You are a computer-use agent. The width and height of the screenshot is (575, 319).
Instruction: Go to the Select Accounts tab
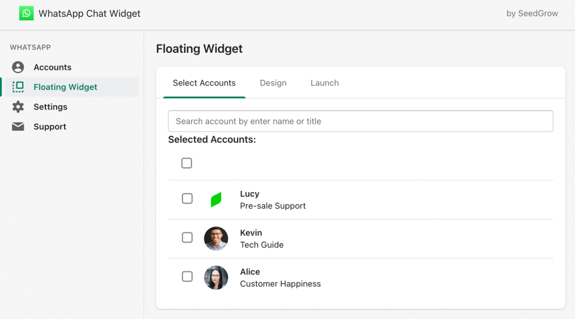204,83
